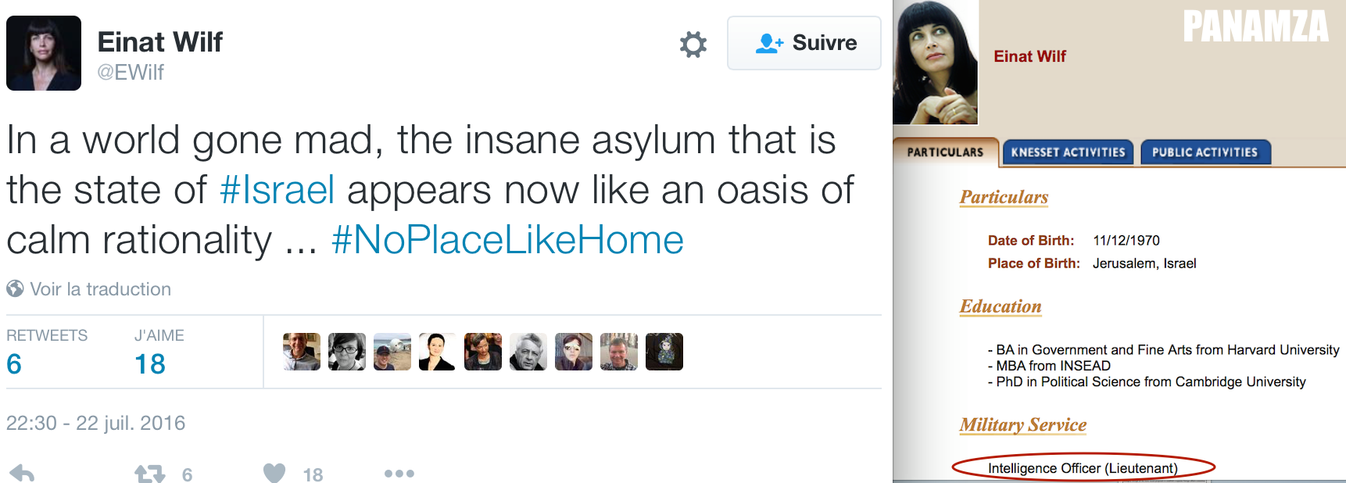The image size is (1346, 483).
Task: Click the retweets count of 6
Action: point(14,363)
